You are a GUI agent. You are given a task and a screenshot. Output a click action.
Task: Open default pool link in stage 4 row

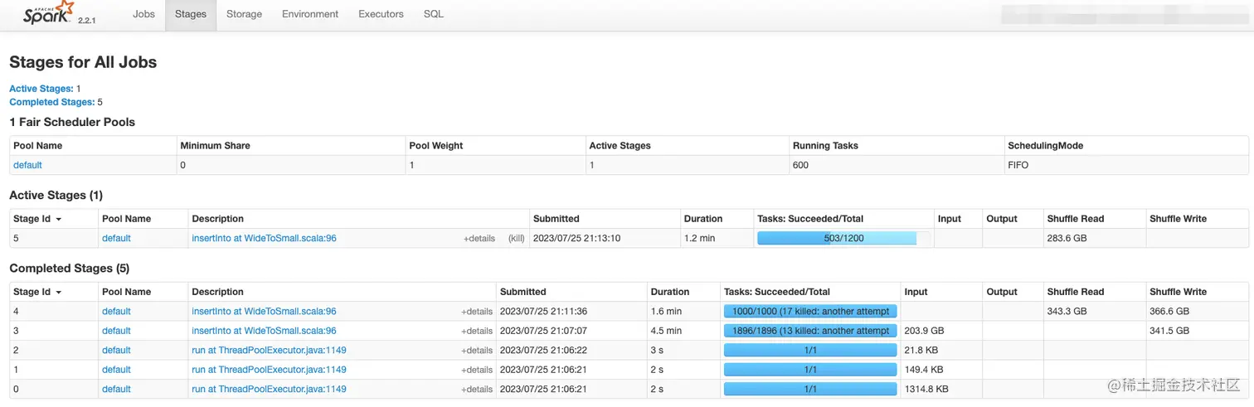point(116,312)
